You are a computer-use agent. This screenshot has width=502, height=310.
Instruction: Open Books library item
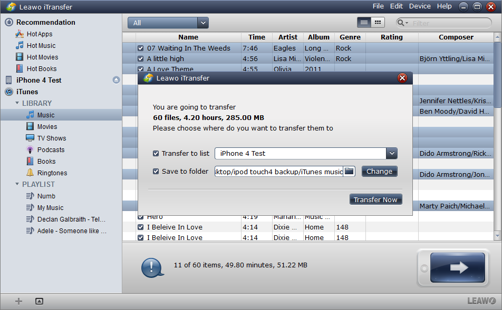click(x=46, y=161)
